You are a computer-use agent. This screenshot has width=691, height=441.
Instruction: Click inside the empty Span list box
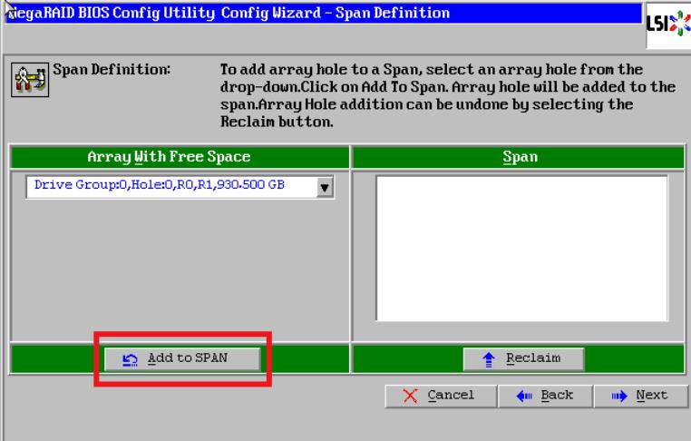(521, 249)
